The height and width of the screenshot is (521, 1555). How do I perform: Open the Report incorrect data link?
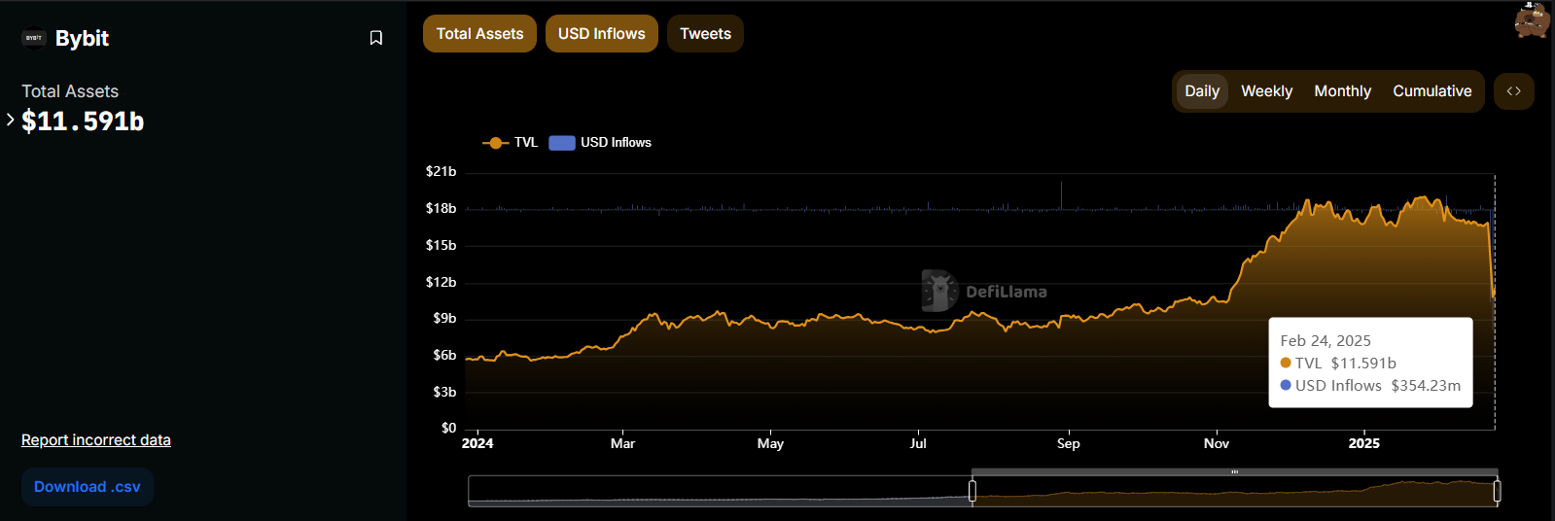(x=96, y=440)
